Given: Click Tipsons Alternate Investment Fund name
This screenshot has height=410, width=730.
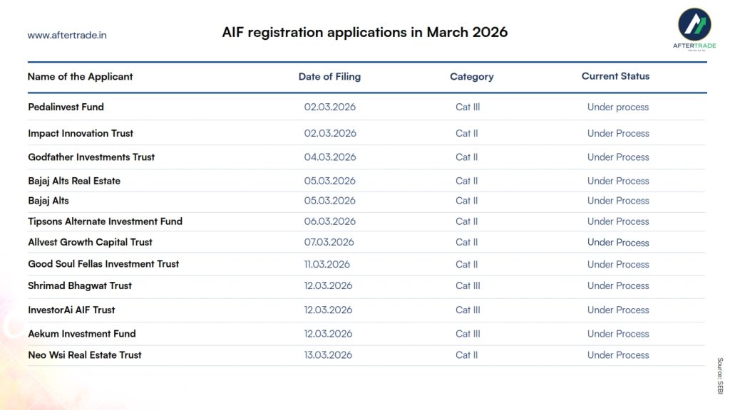Looking at the screenshot, I should tap(105, 222).
